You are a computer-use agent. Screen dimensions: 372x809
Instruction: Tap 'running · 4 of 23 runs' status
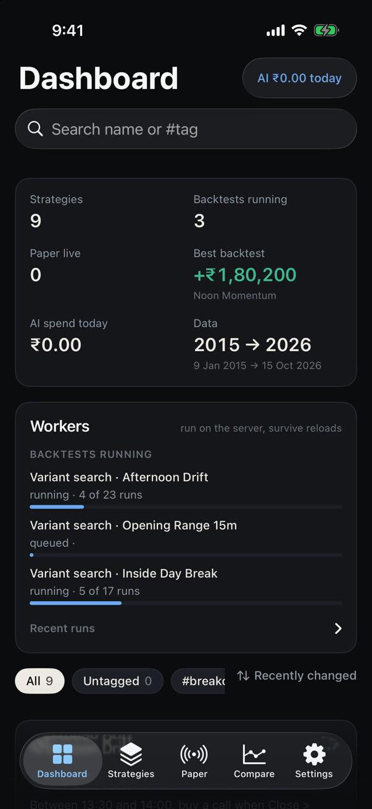coord(86,495)
